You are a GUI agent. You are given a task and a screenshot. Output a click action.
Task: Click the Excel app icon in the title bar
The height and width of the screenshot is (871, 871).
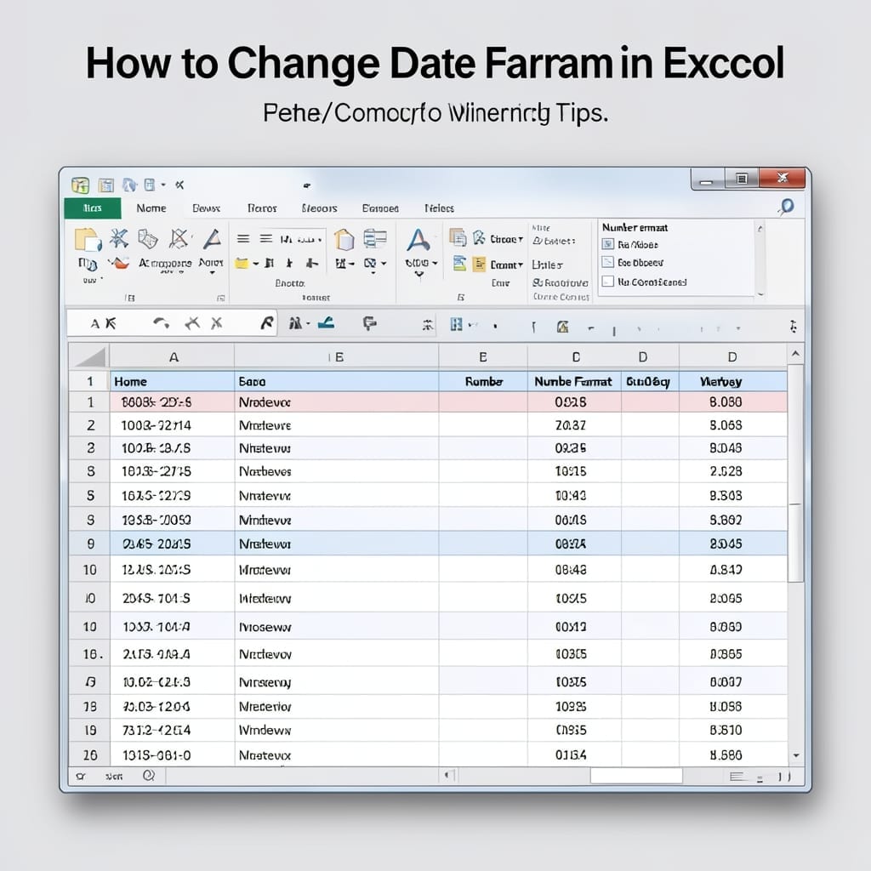point(80,185)
